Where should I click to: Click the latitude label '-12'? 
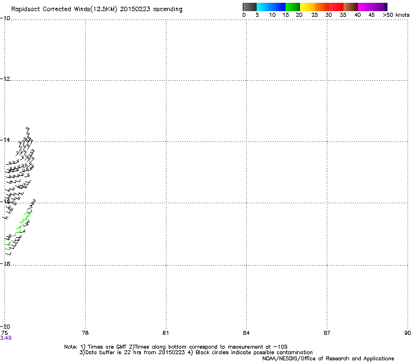pyautogui.click(x=5, y=79)
